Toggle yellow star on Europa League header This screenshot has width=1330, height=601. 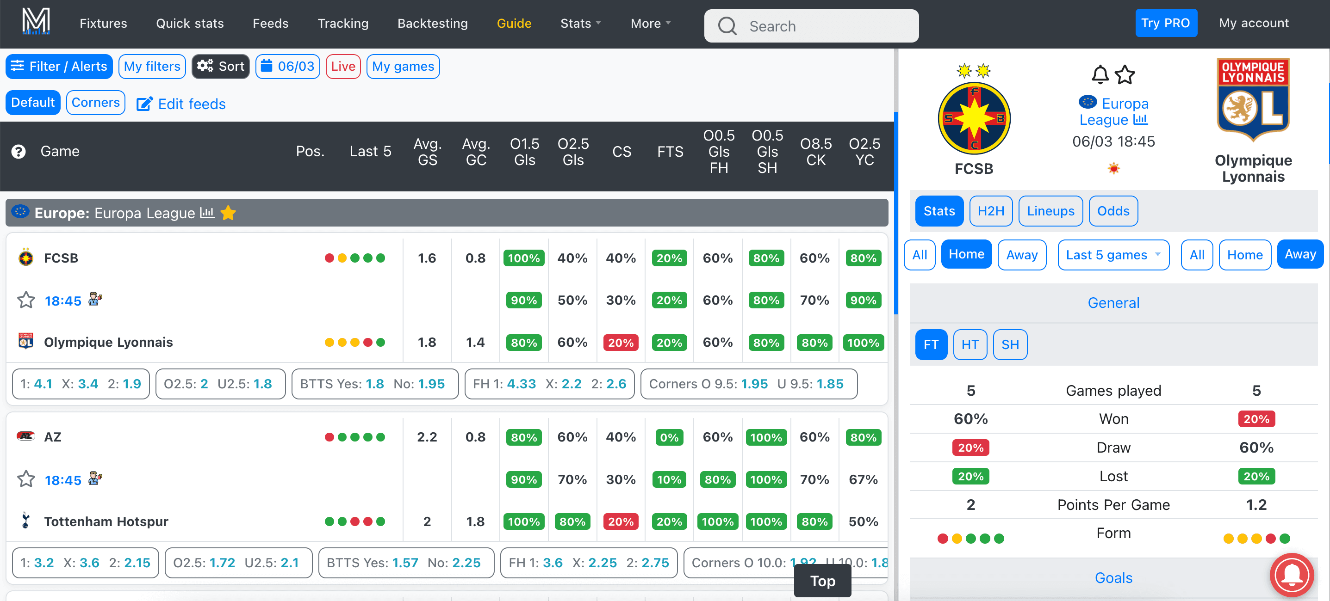point(228,213)
